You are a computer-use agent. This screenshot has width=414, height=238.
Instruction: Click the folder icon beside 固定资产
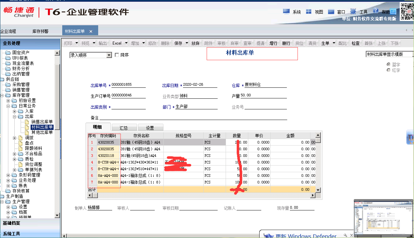[8, 53]
